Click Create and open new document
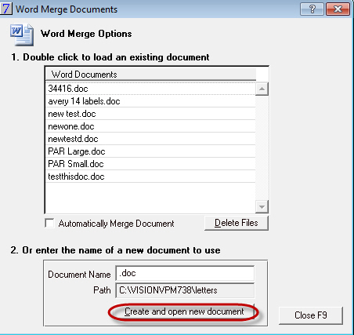The width and height of the screenshot is (354, 335). coord(184,311)
